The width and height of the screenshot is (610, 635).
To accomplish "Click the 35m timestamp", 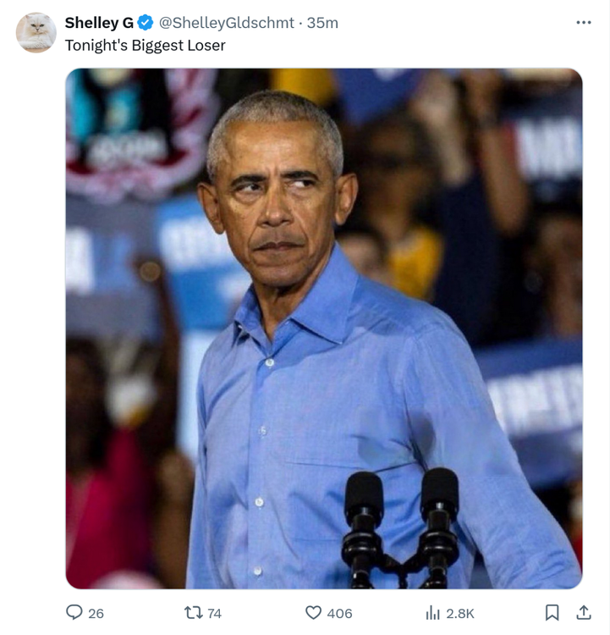I will 322,23.
